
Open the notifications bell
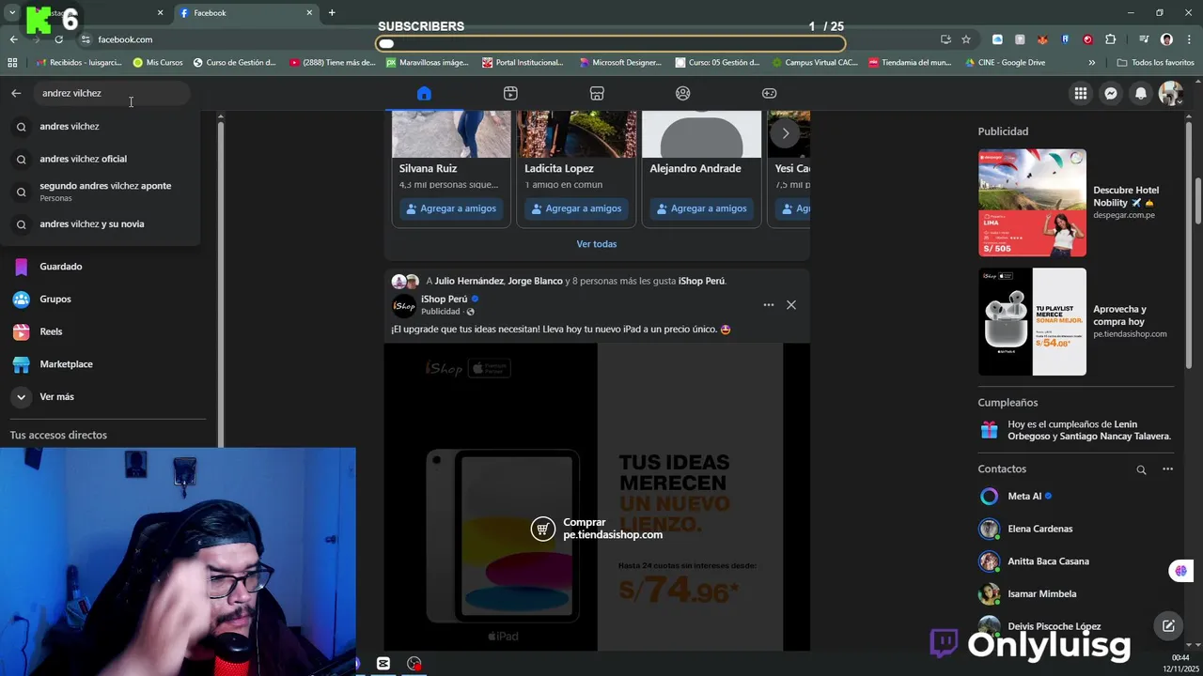(x=1141, y=93)
